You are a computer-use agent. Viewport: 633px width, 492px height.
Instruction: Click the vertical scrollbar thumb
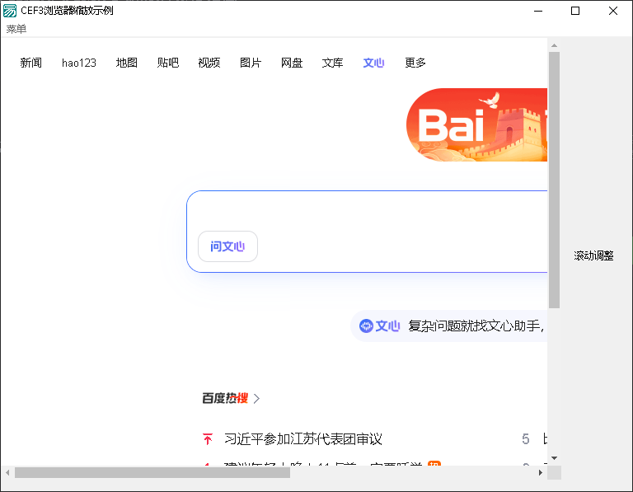[554, 180]
